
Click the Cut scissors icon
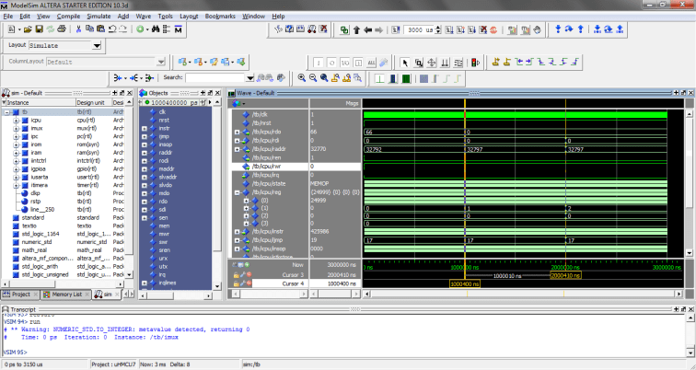pyautogui.click(x=80, y=29)
